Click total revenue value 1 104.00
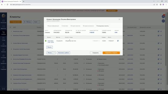 click(x=92, y=32)
